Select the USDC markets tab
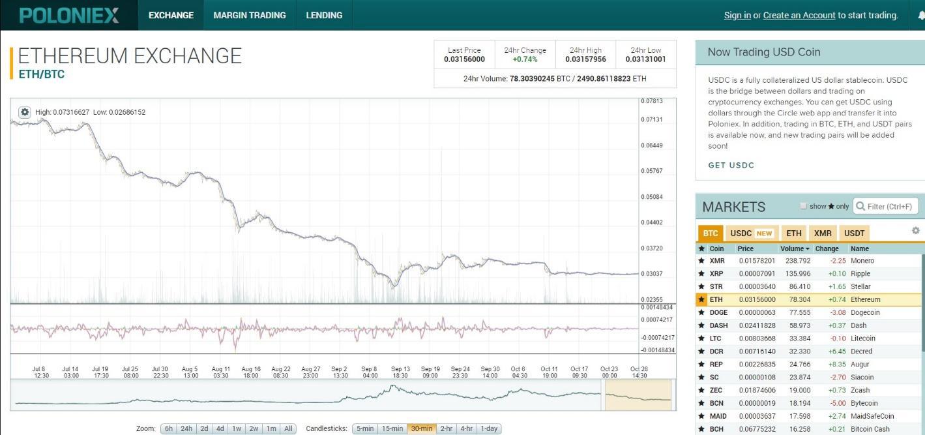The height and width of the screenshot is (435, 925). pyautogui.click(x=752, y=233)
